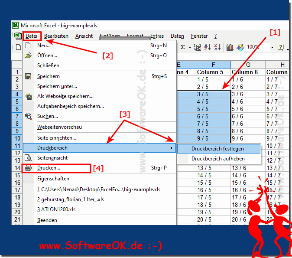The image size is (292, 258).
Task: Open Seitenansicht print preview entry
Action: (x=100, y=158)
